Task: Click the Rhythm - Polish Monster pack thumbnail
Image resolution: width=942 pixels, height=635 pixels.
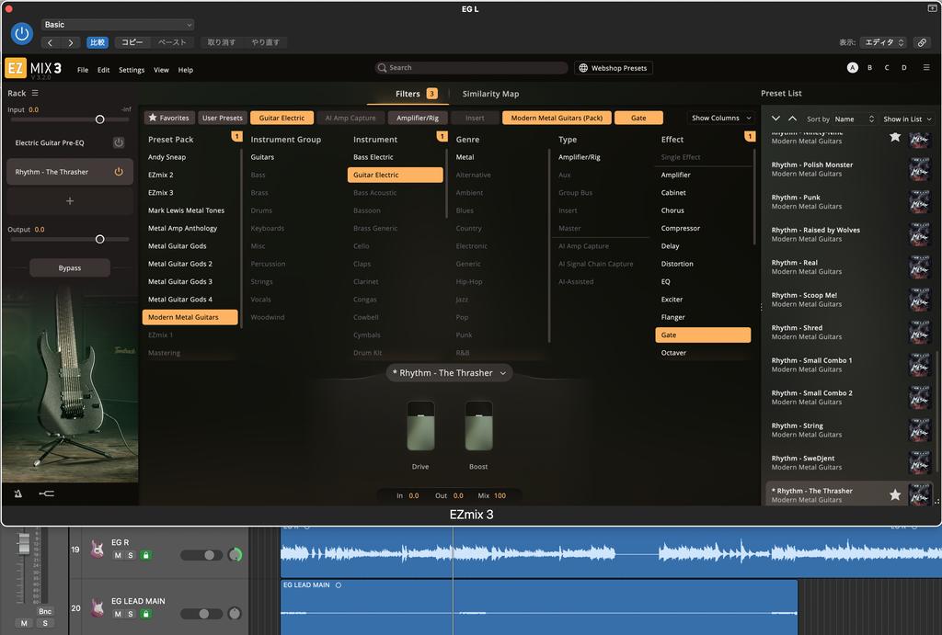Action: 919,169
